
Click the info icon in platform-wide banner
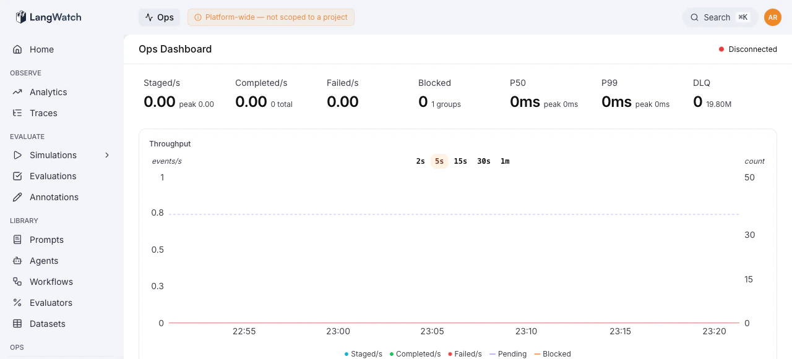198,17
